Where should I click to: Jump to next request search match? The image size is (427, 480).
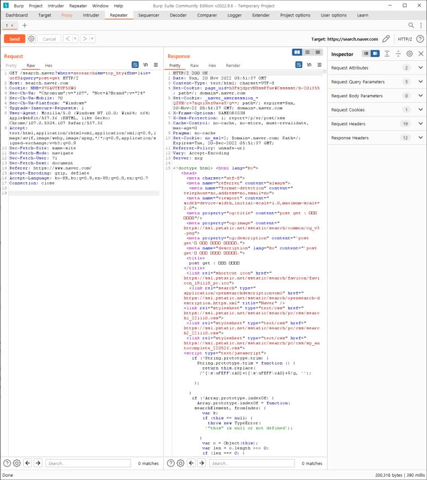point(38,463)
